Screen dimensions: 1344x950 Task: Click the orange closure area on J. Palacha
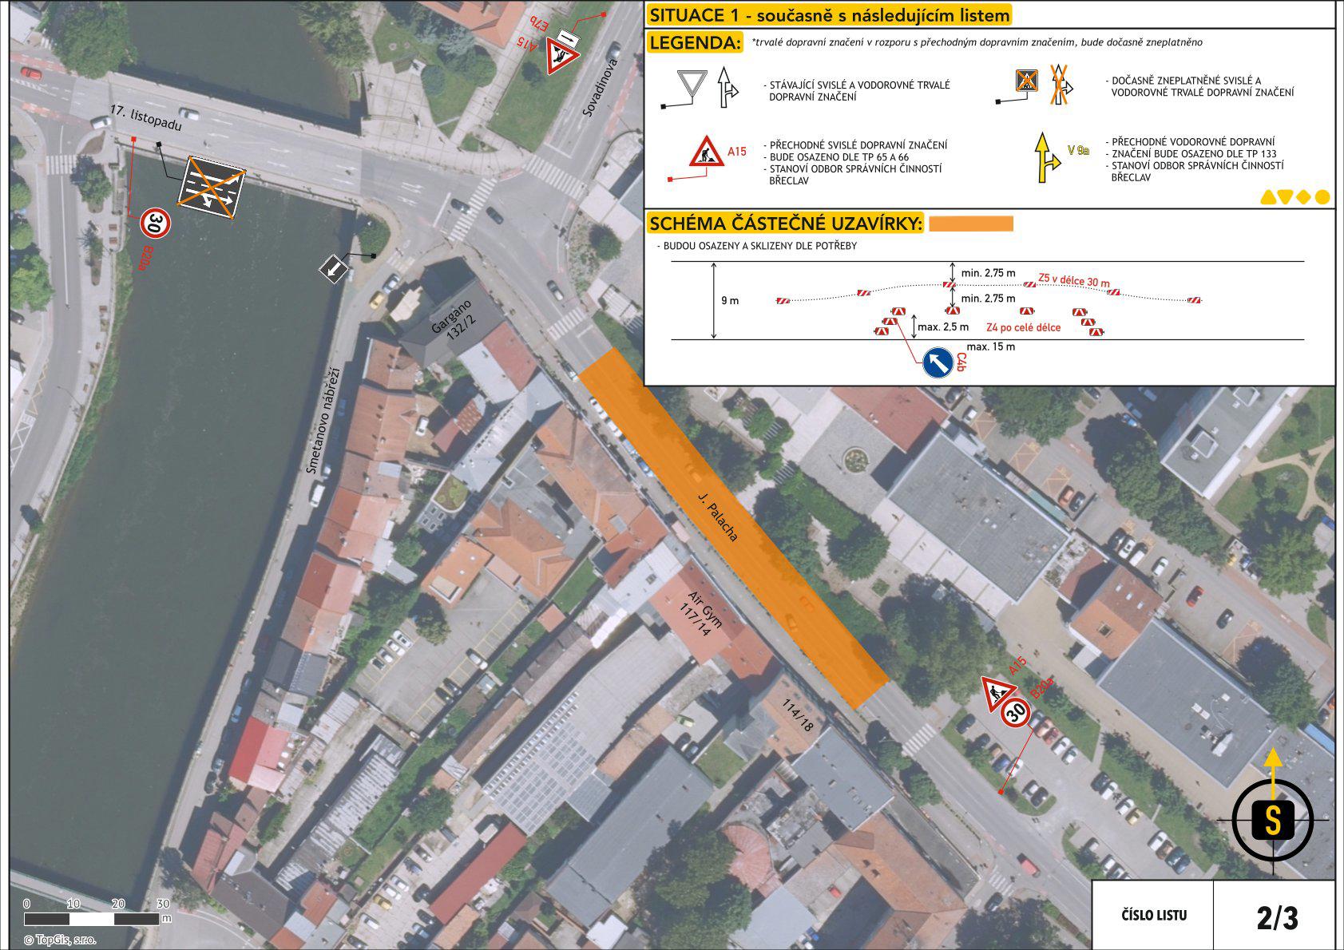pyautogui.click(x=732, y=527)
